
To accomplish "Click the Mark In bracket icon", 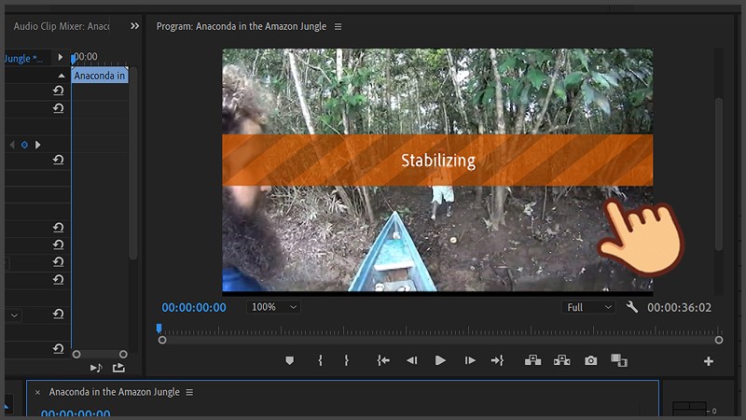I will (320, 360).
